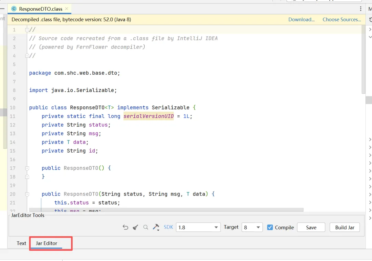Click the magnifier search icon in JarEditor Tools
The image size is (372, 261).
146,227
